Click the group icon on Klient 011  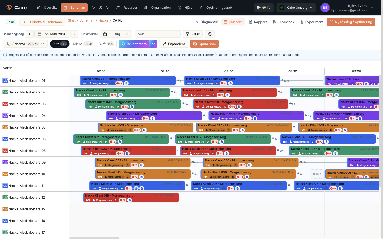(136, 189)
